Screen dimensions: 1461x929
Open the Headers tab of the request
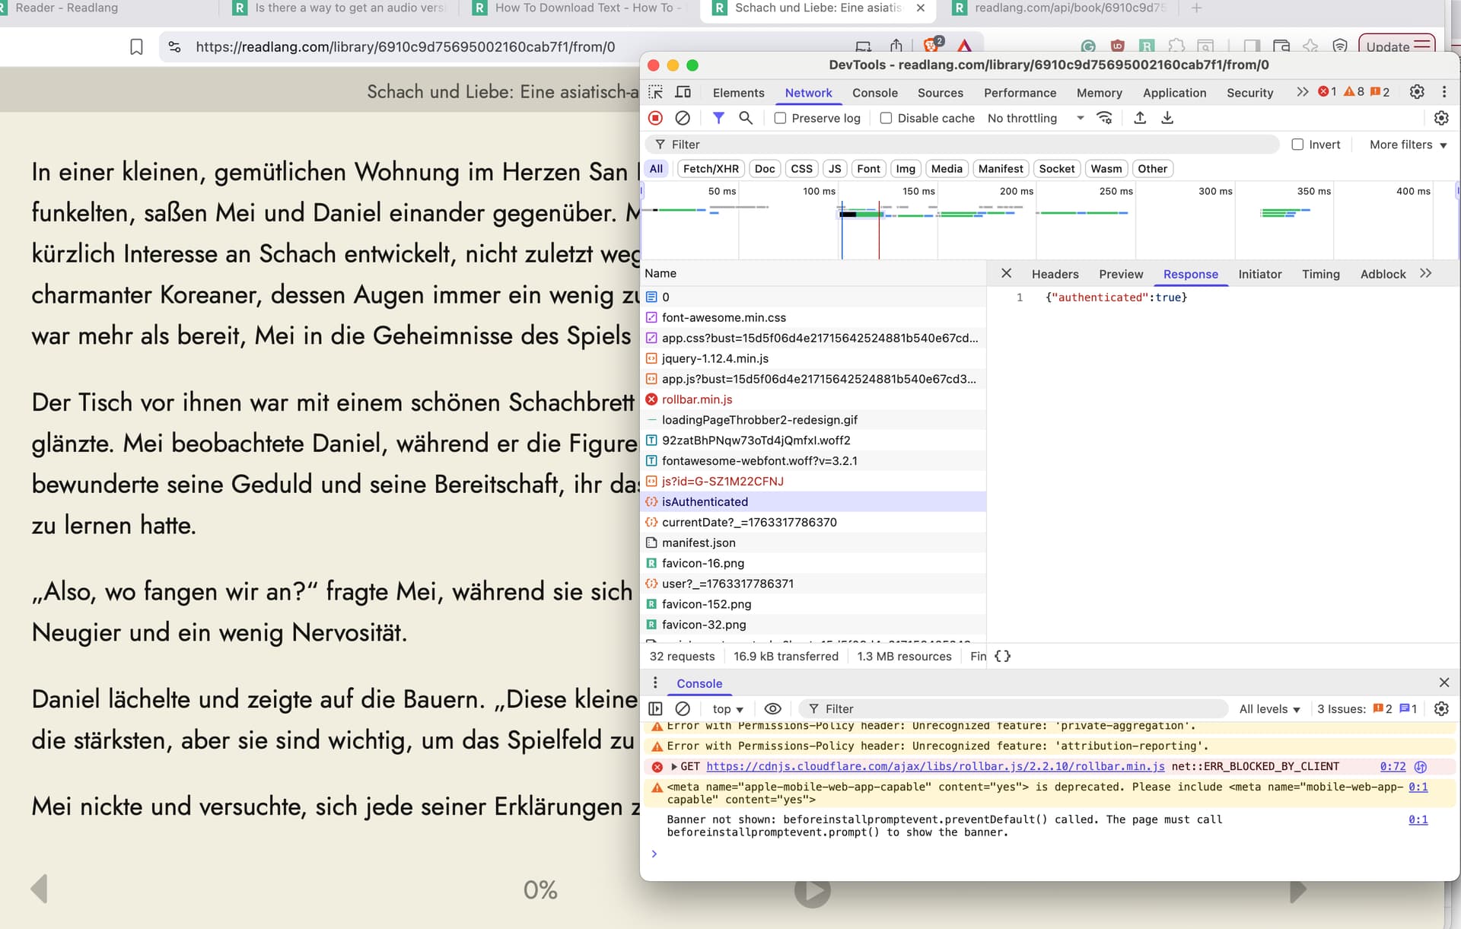point(1055,274)
